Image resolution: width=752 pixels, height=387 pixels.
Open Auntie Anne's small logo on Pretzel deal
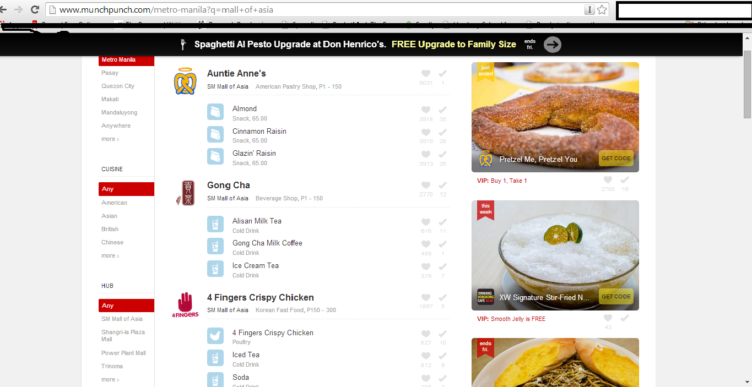coord(485,159)
